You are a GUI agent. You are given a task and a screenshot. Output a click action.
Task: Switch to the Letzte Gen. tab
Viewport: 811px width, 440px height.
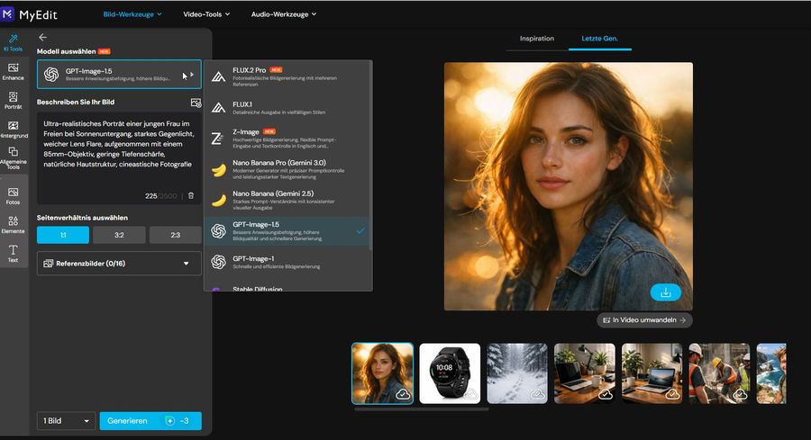pyautogui.click(x=599, y=39)
